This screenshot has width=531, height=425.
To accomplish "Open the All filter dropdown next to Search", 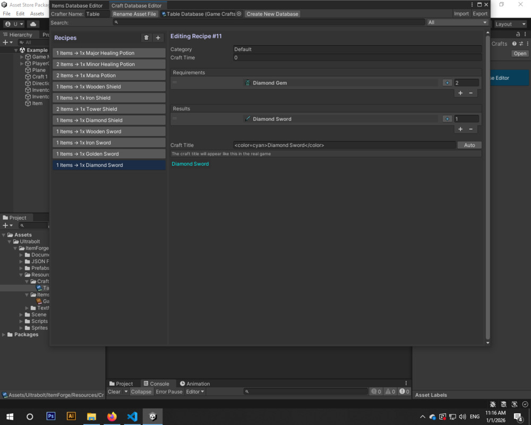I will click(457, 22).
